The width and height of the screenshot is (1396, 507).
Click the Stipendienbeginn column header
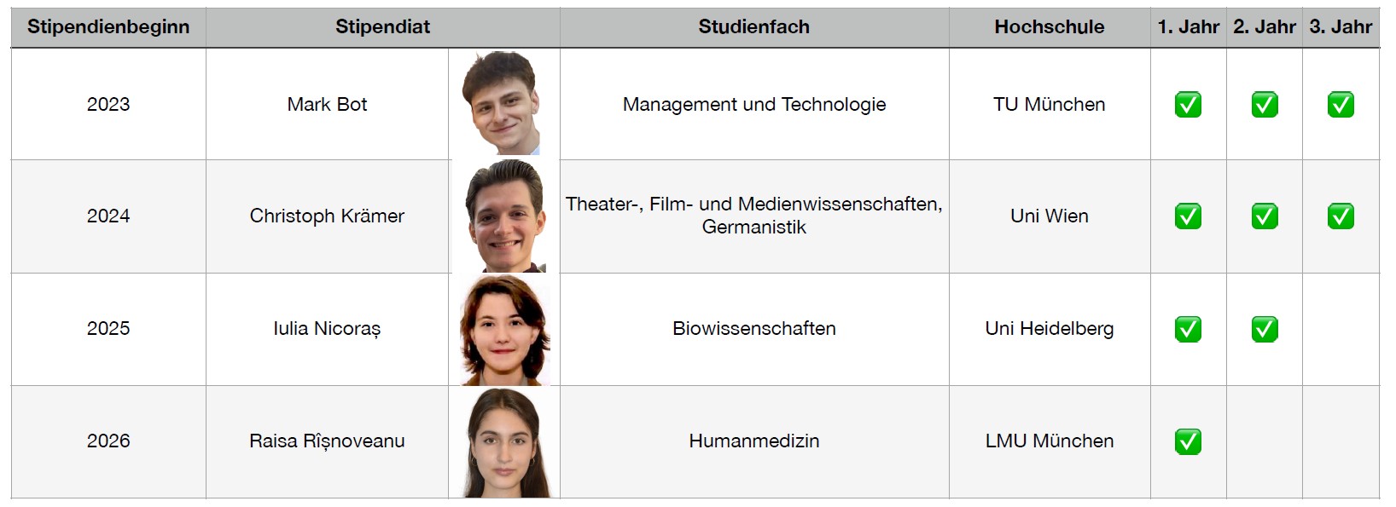point(108,27)
